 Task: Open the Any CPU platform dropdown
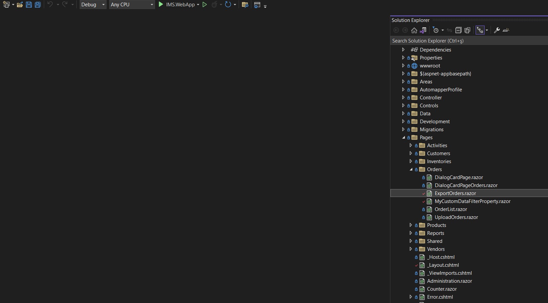point(132,5)
